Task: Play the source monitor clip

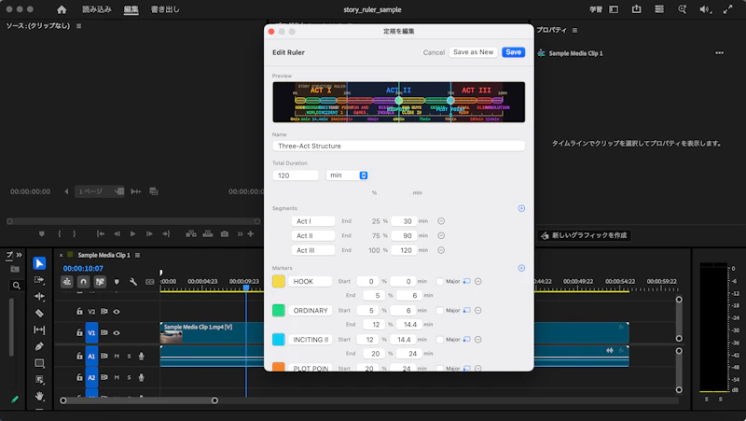Action: 132,233
